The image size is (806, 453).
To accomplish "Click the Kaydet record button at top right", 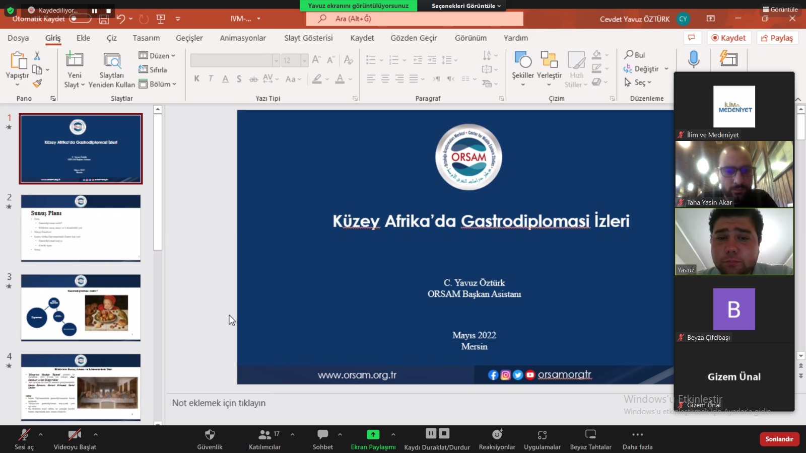I will coord(728,38).
